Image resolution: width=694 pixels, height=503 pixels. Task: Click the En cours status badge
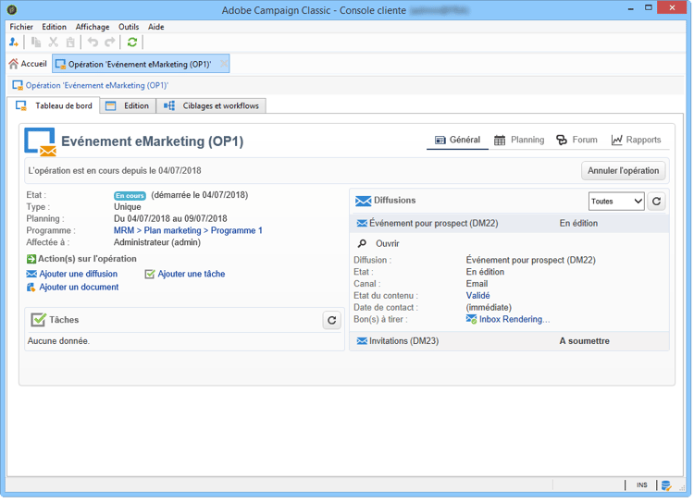point(130,196)
